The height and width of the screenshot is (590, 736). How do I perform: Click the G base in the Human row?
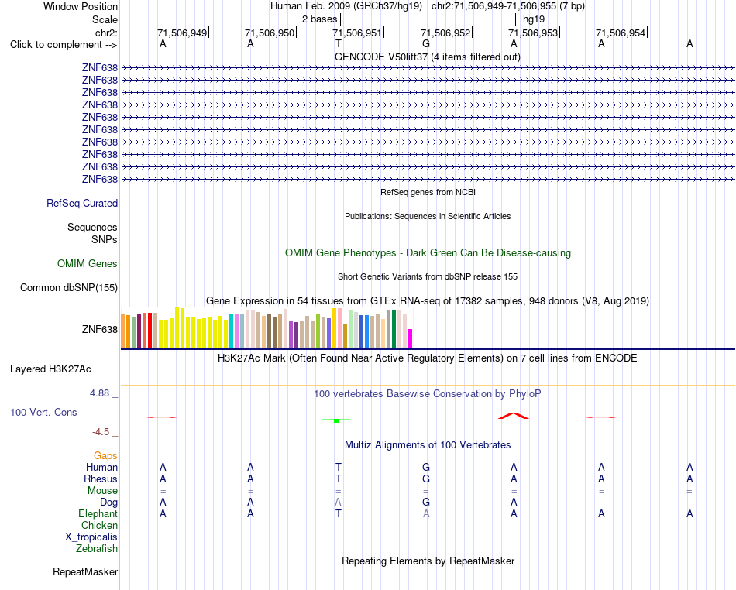(x=426, y=467)
